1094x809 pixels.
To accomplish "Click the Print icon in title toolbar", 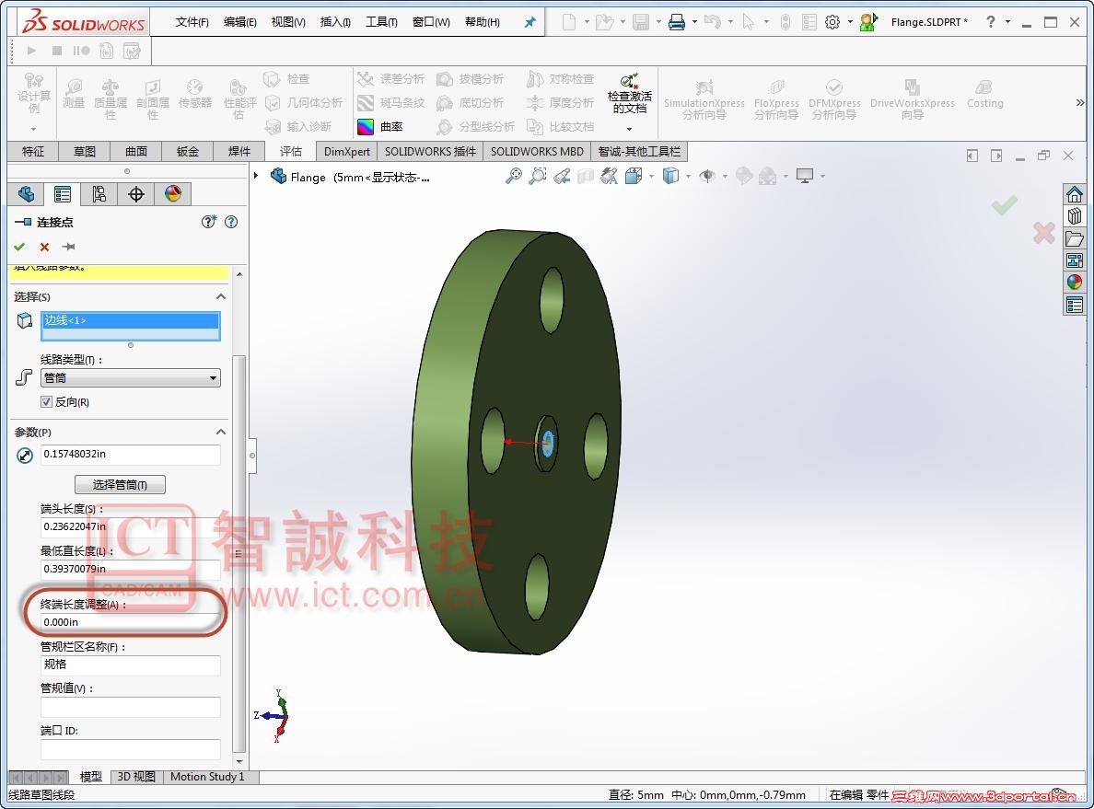I will pos(677,22).
